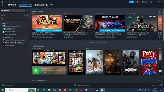The width and height of the screenshot is (164, 92).
Task: Launch GTA V with green play button
Action: (x=36, y=71)
